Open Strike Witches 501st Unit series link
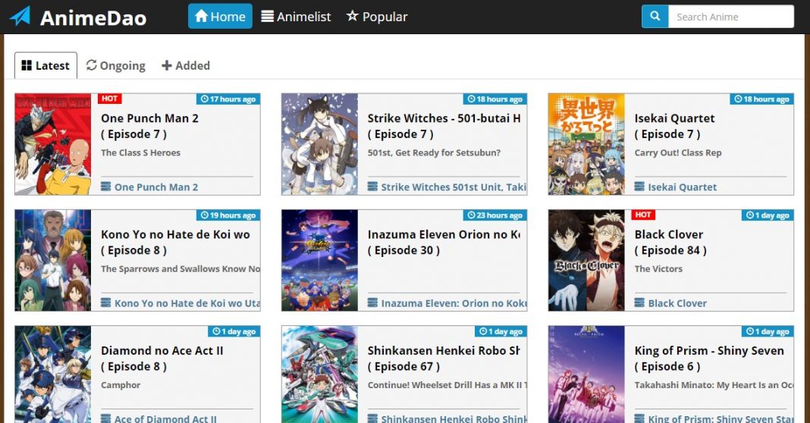The width and height of the screenshot is (810, 423). [454, 187]
